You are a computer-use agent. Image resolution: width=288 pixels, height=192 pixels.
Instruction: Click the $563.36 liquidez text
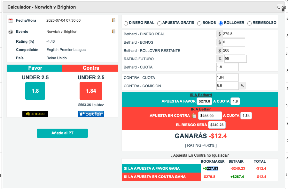click(x=91, y=105)
